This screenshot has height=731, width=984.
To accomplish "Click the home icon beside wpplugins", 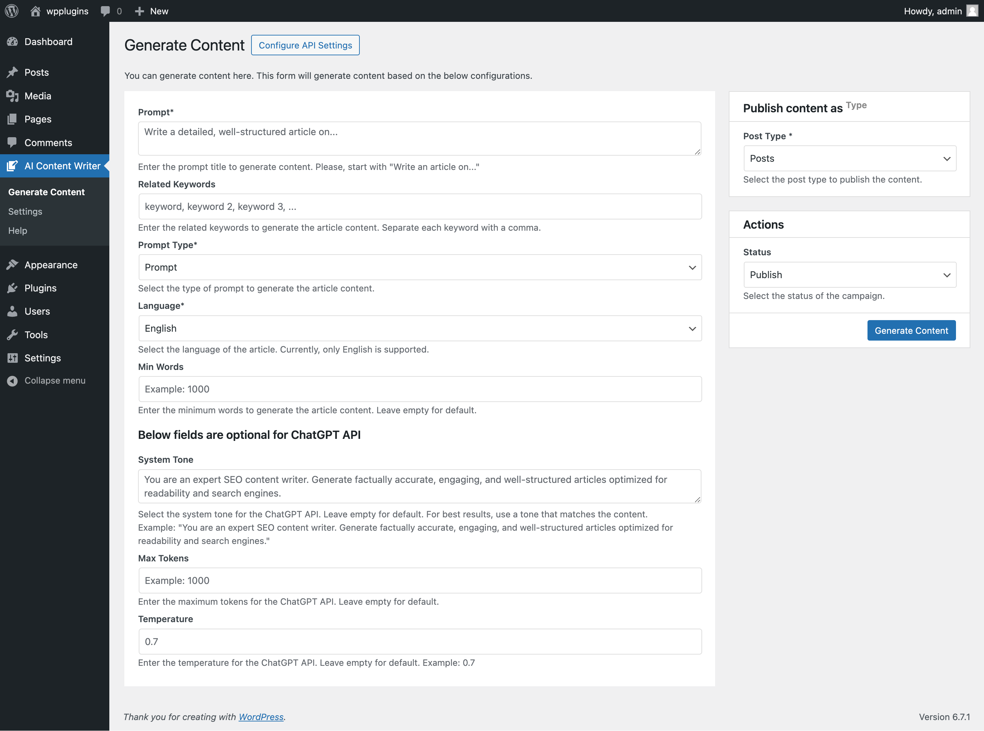I will click(x=36, y=11).
